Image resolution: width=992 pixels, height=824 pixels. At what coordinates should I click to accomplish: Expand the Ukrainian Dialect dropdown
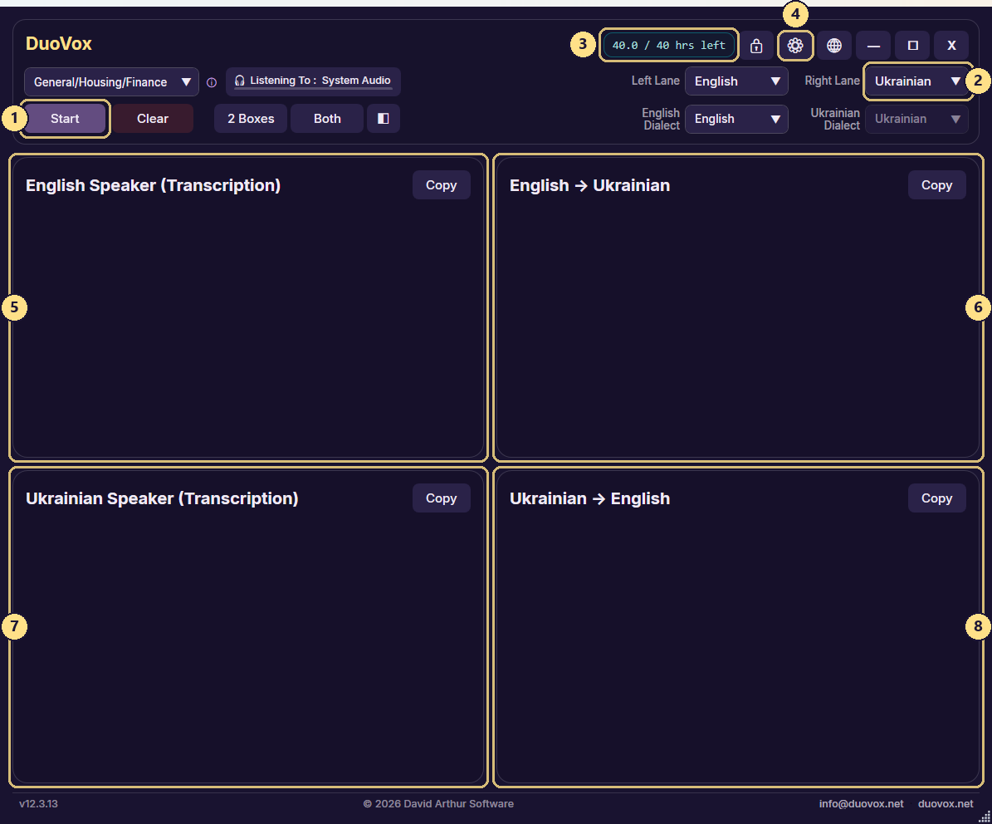tap(916, 119)
